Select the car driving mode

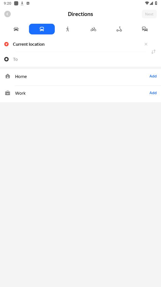point(16,29)
